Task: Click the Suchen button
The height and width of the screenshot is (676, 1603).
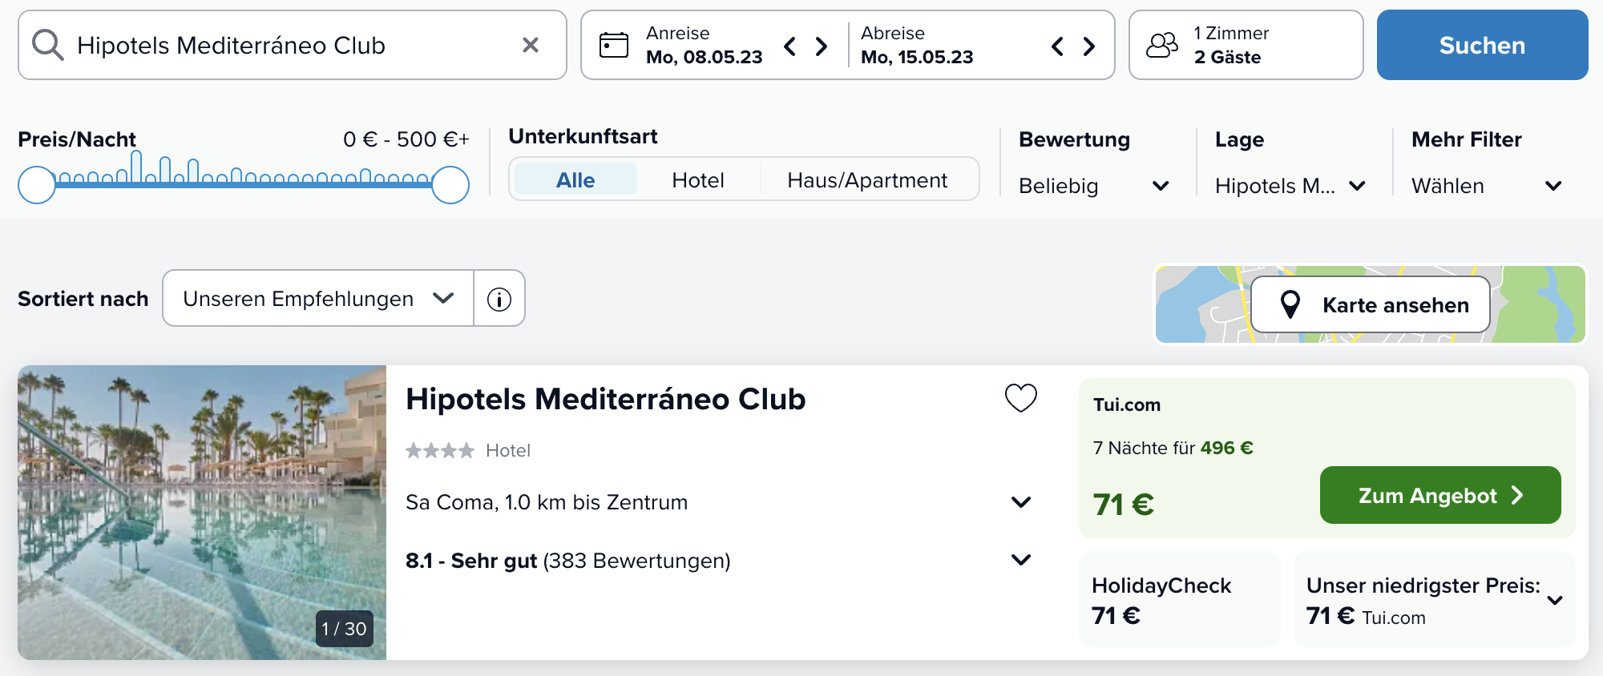Action: click(1482, 45)
